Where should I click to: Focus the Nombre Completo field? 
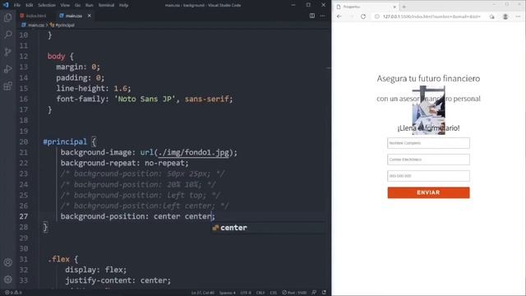tap(428, 143)
